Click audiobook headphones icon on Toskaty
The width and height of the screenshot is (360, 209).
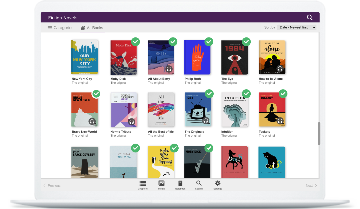click(x=280, y=121)
